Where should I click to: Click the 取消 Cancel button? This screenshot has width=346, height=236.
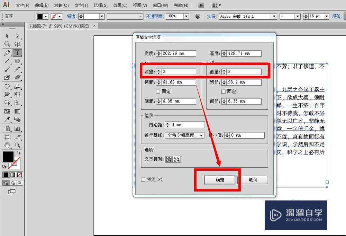[x=253, y=180]
